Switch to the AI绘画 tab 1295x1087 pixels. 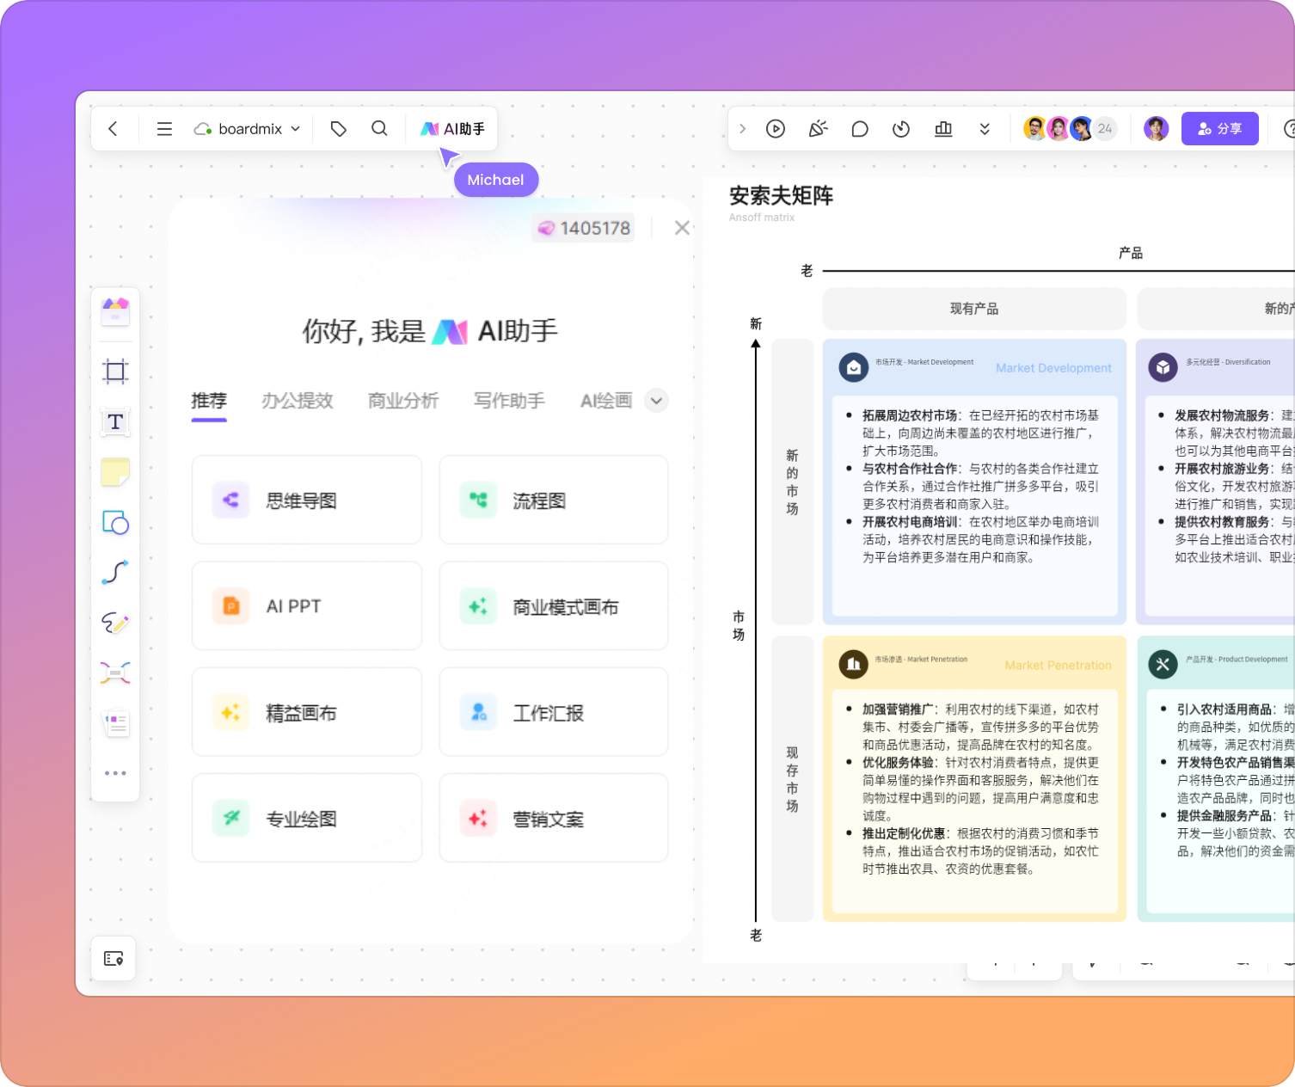click(x=606, y=401)
